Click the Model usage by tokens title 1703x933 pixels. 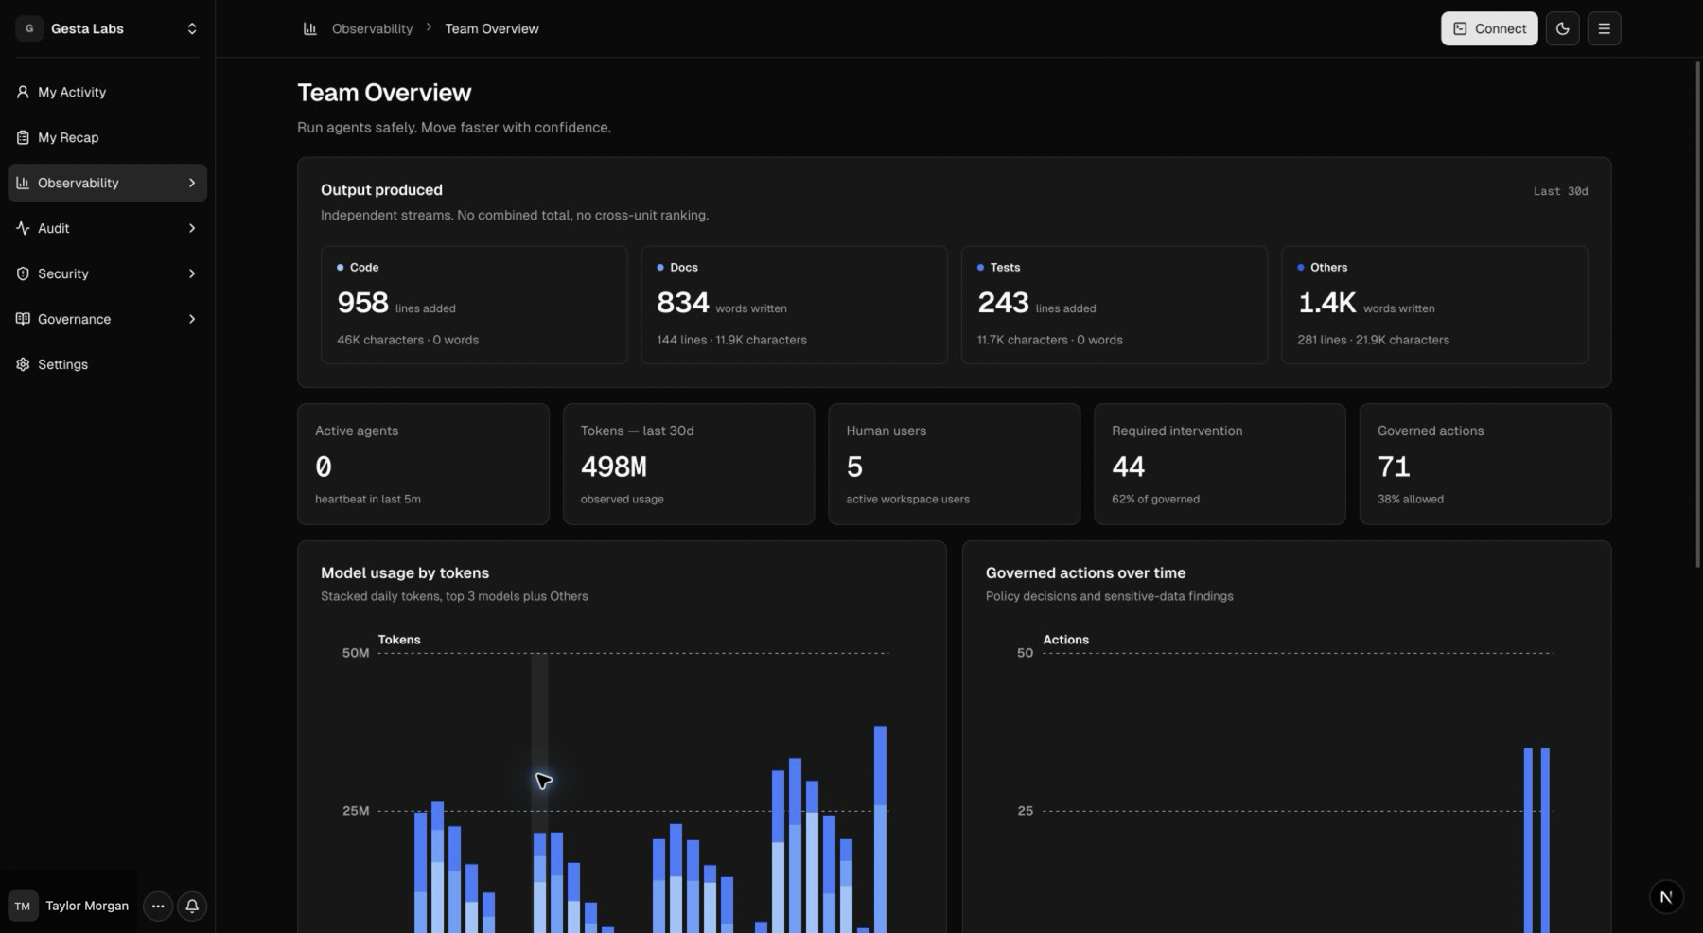[x=405, y=573]
